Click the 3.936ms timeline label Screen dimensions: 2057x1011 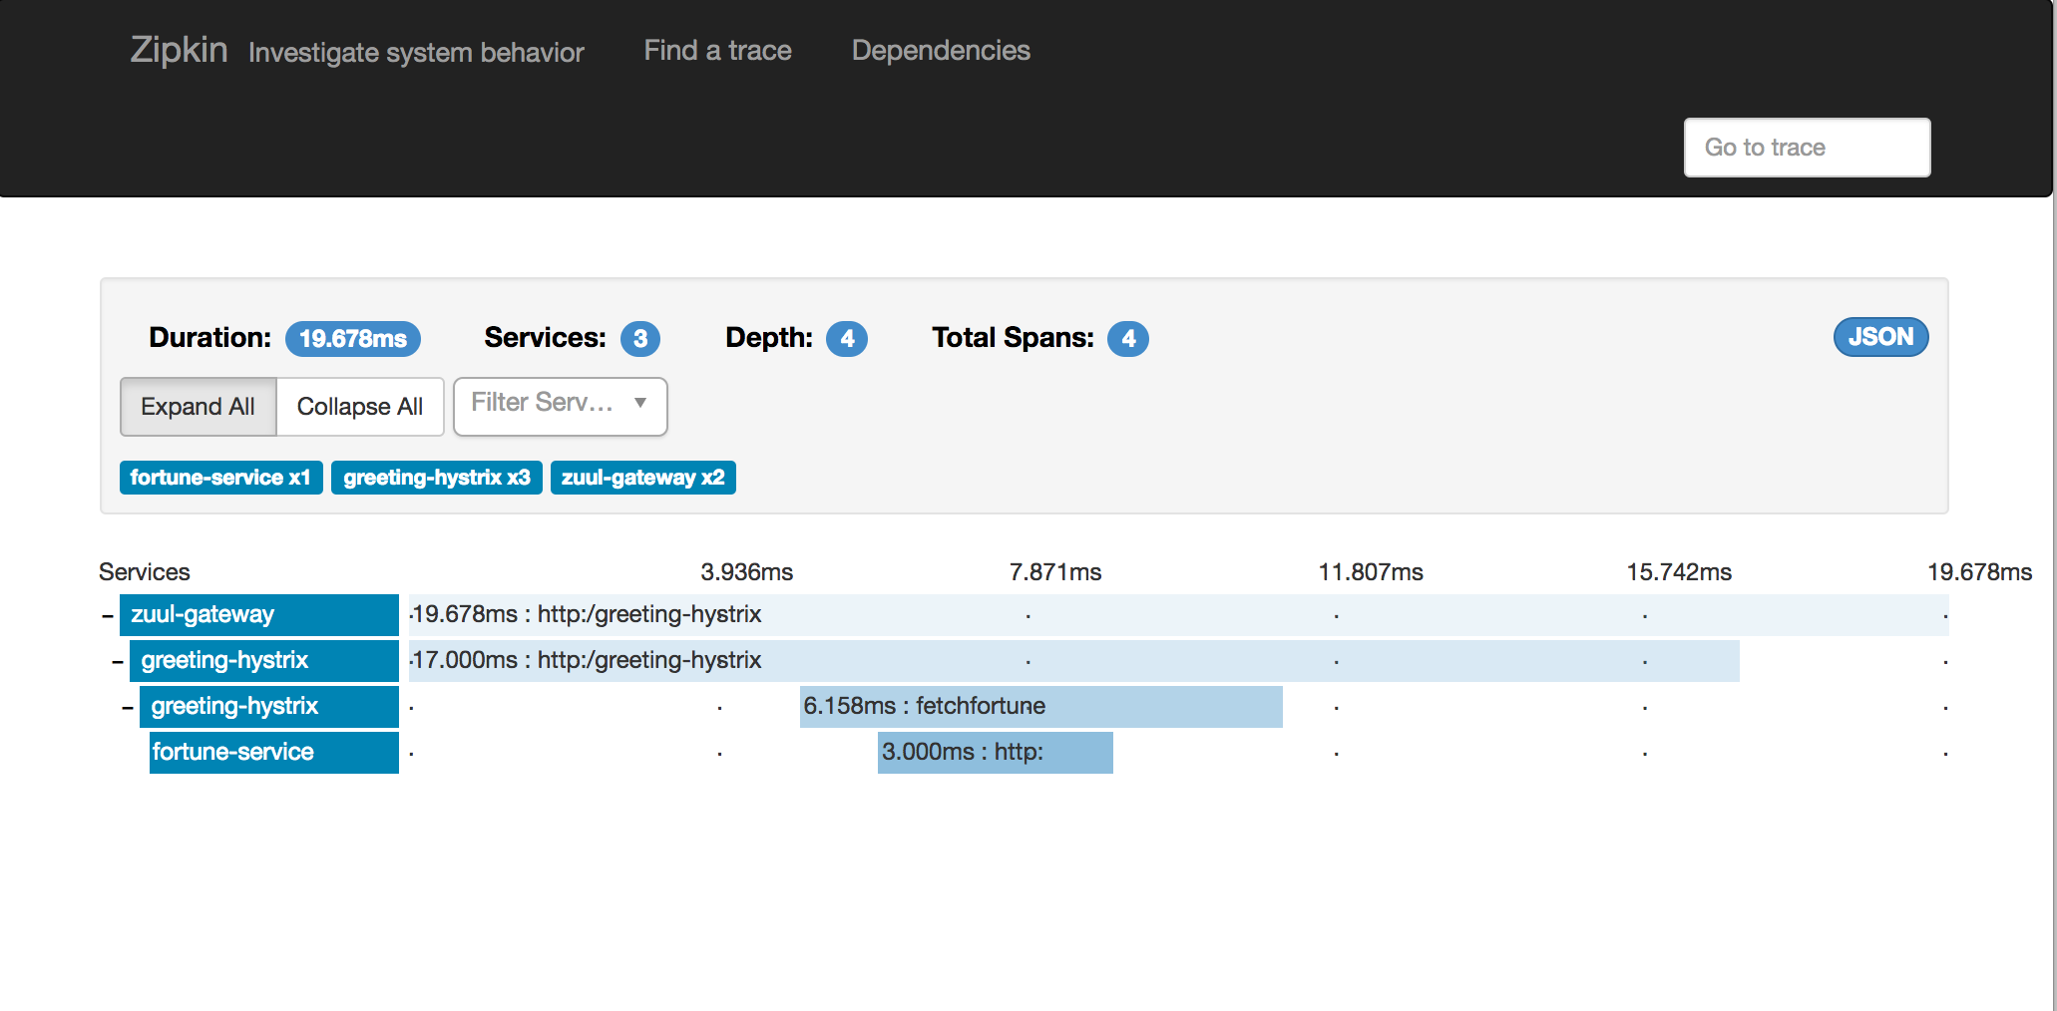(747, 572)
